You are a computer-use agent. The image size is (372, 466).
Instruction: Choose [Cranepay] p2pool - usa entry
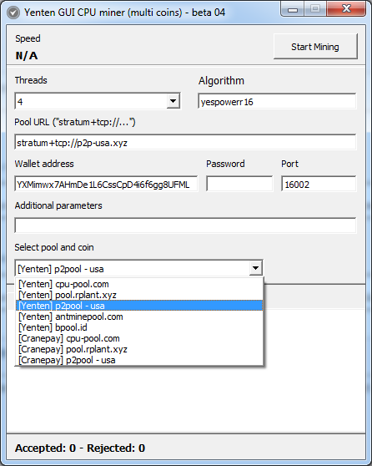(x=139, y=360)
